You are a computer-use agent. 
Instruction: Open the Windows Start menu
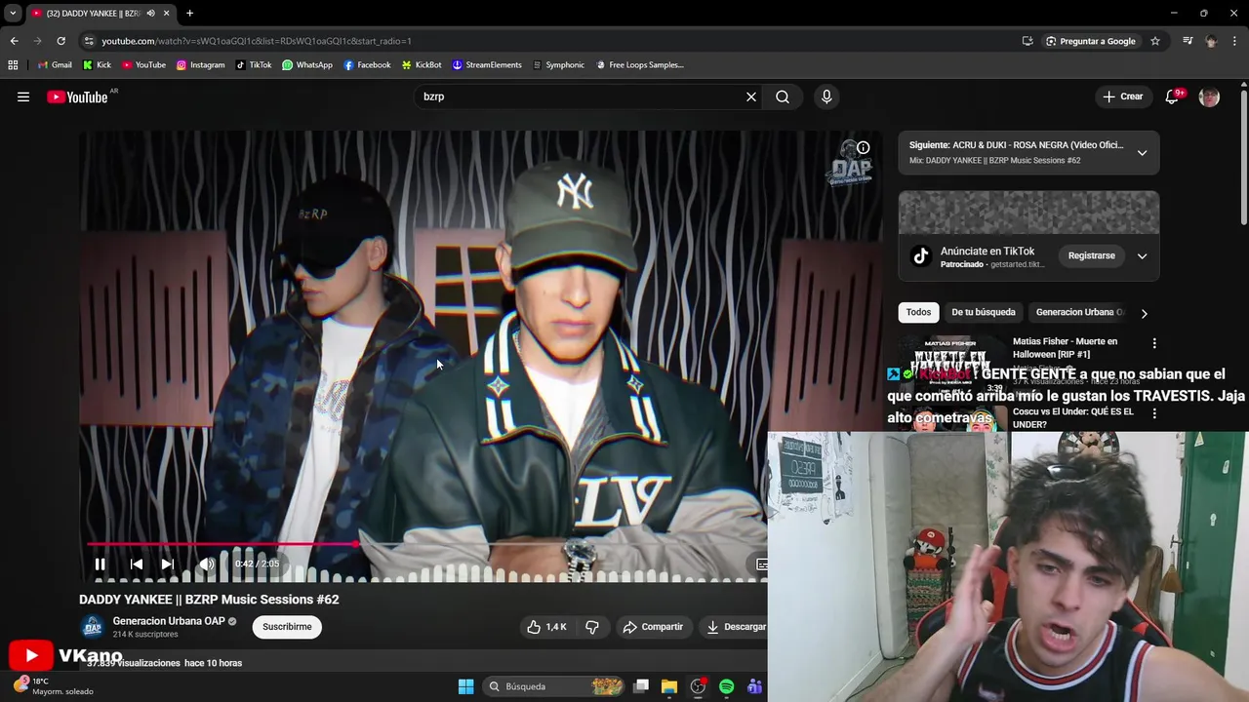click(465, 686)
